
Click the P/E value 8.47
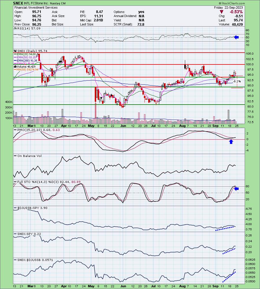point(99,12)
